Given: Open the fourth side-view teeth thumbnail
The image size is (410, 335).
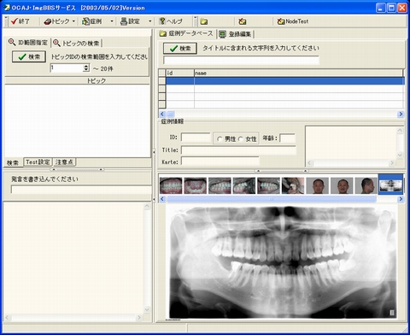Looking at the screenshot, I should (x=244, y=185).
